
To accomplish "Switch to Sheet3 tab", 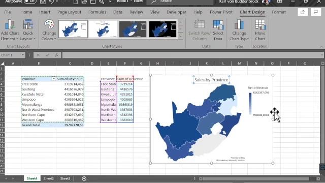I will [x=65, y=178].
